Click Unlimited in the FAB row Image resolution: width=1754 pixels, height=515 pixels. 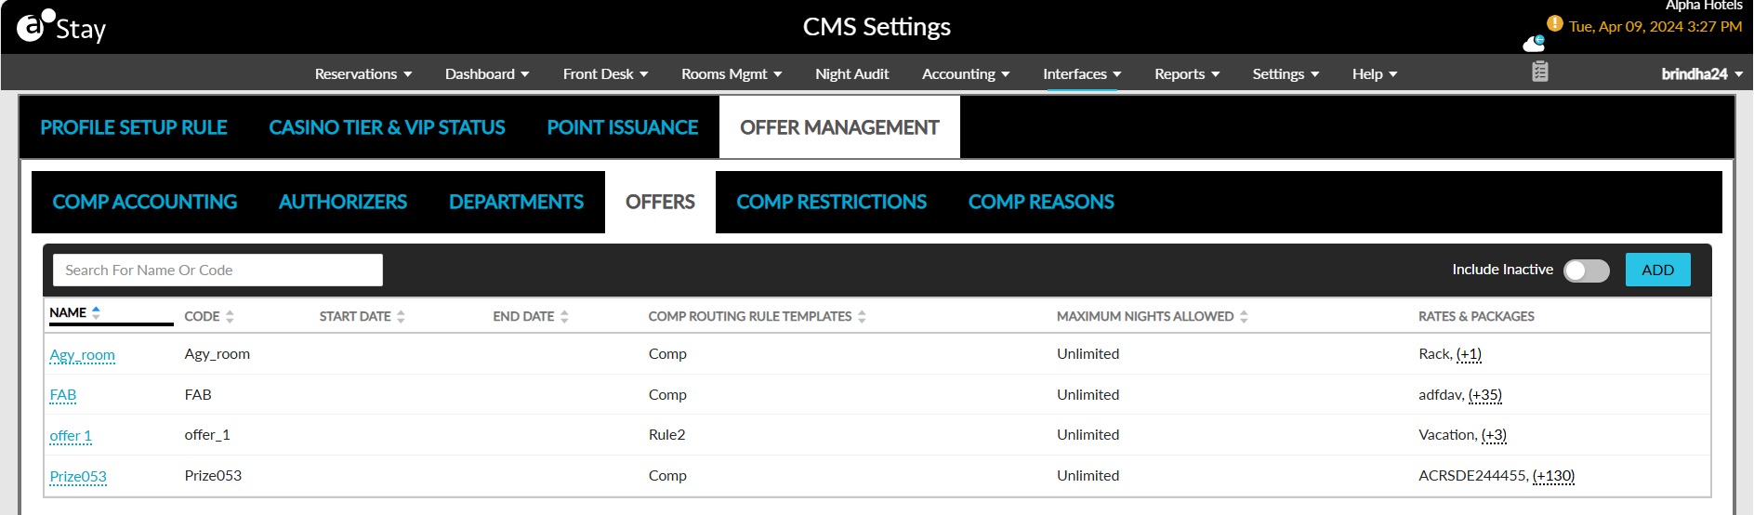pos(1088,395)
